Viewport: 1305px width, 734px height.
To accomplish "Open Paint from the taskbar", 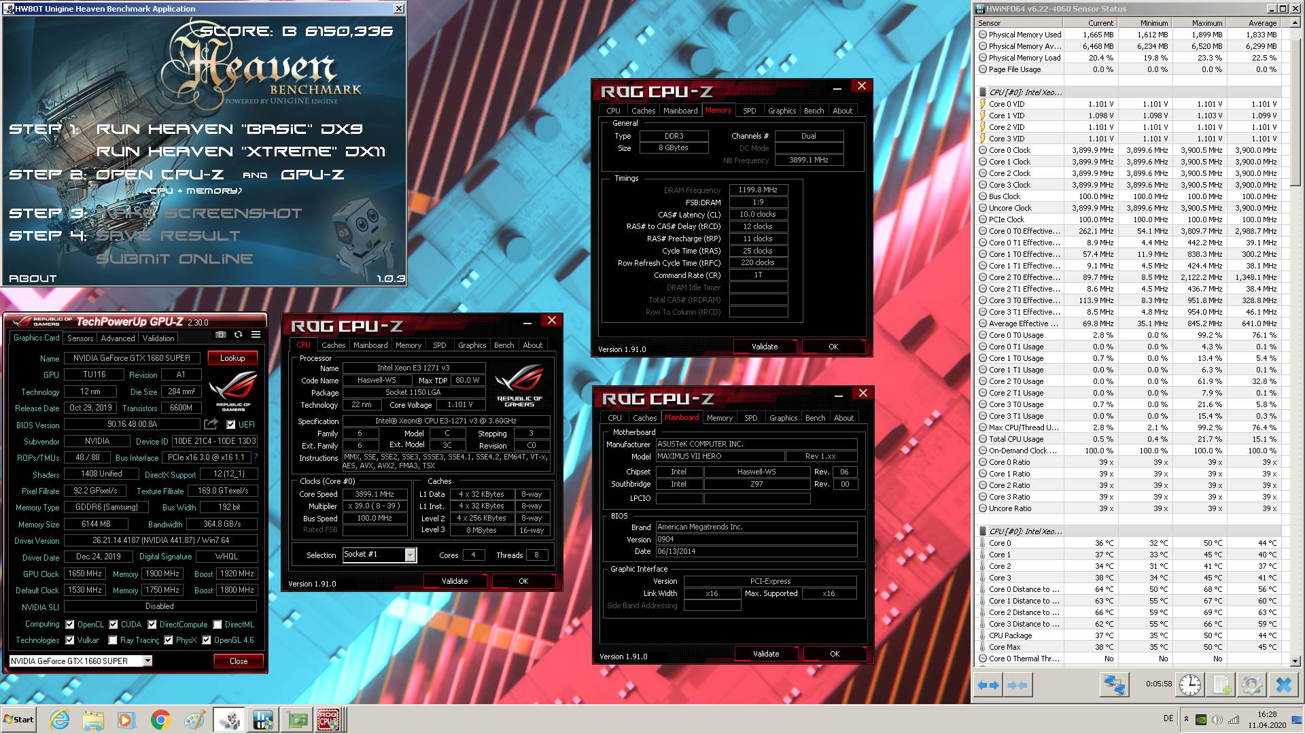I will point(194,720).
